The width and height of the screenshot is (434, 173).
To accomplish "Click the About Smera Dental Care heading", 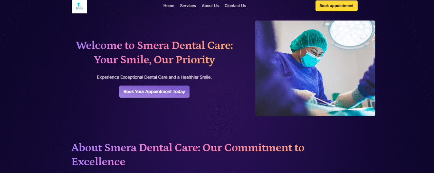I will tap(188, 155).
